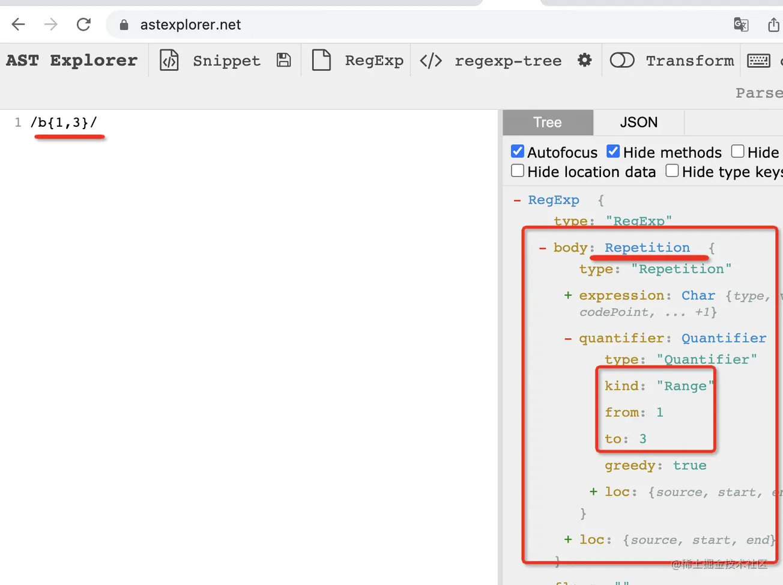783x585 pixels.
Task: Collapse the body Repetition node
Action: [543, 247]
